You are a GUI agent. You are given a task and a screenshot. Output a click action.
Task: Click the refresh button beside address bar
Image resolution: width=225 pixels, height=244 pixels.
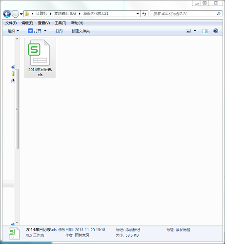click(144, 14)
